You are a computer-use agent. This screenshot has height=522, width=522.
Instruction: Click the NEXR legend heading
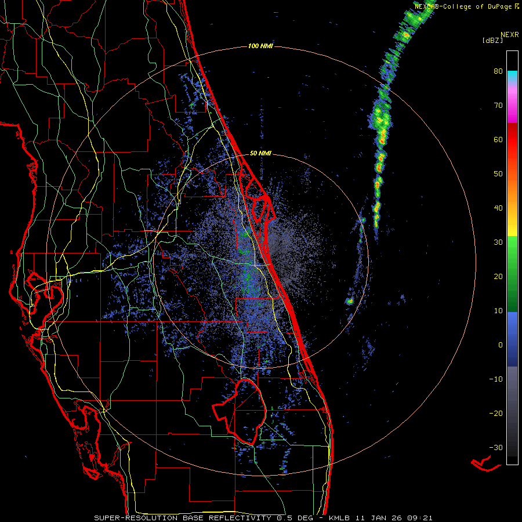pos(510,35)
